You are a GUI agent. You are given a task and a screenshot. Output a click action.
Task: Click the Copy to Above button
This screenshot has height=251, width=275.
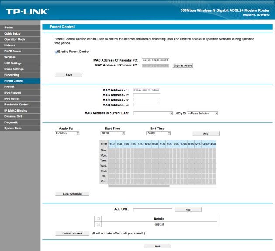[x=183, y=66]
